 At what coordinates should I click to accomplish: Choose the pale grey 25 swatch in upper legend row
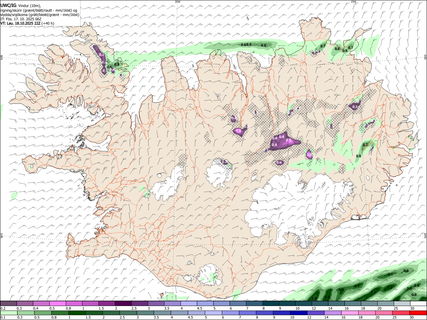[402, 304]
